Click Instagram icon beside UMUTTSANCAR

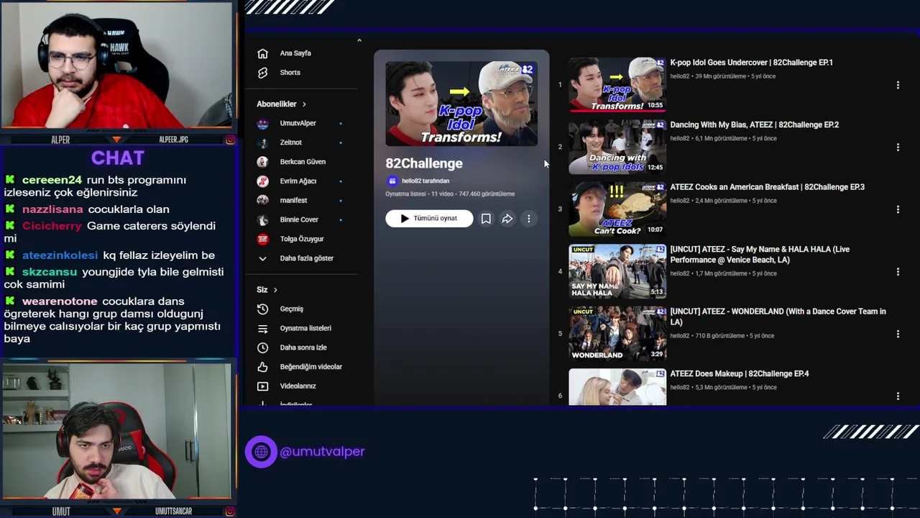[230, 512]
